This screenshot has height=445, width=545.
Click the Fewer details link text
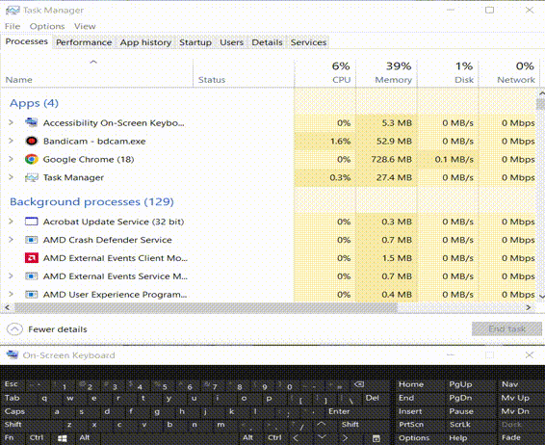pyautogui.click(x=58, y=329)
